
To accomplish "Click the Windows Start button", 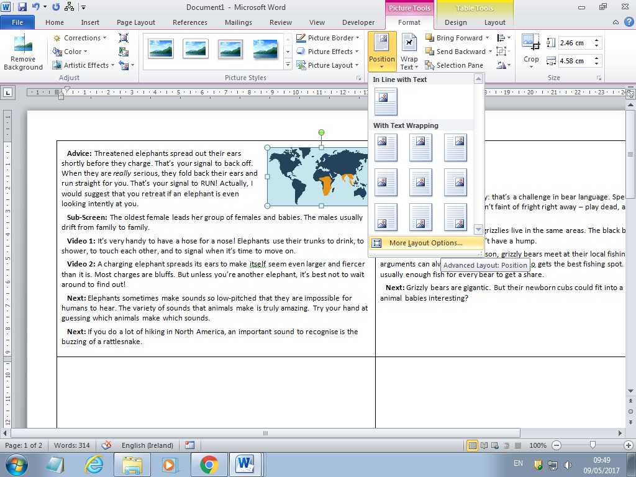I will pos(17,465).
